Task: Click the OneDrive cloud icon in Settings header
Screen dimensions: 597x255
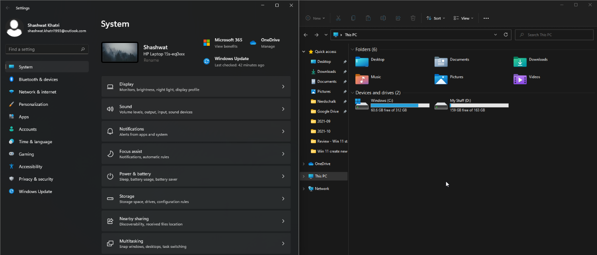Action: click(253, 43)
